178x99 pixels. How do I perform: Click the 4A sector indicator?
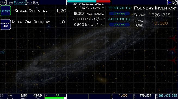click(10, 95)
